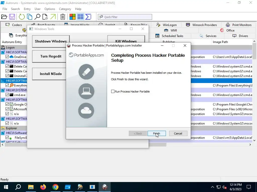Switch to the Drivers tab
257x192 pixels.
click(x=240, y=36)
